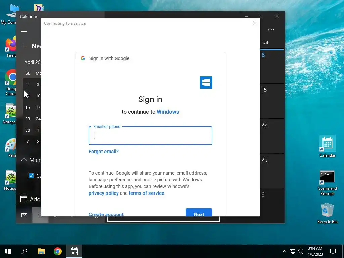Click the Forgot email? link
The image size is (344, 258).
103,152
